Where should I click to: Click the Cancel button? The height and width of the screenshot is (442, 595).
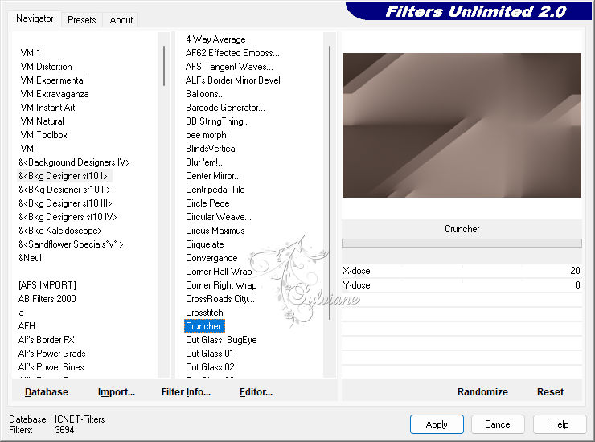(x=499, y=424)
